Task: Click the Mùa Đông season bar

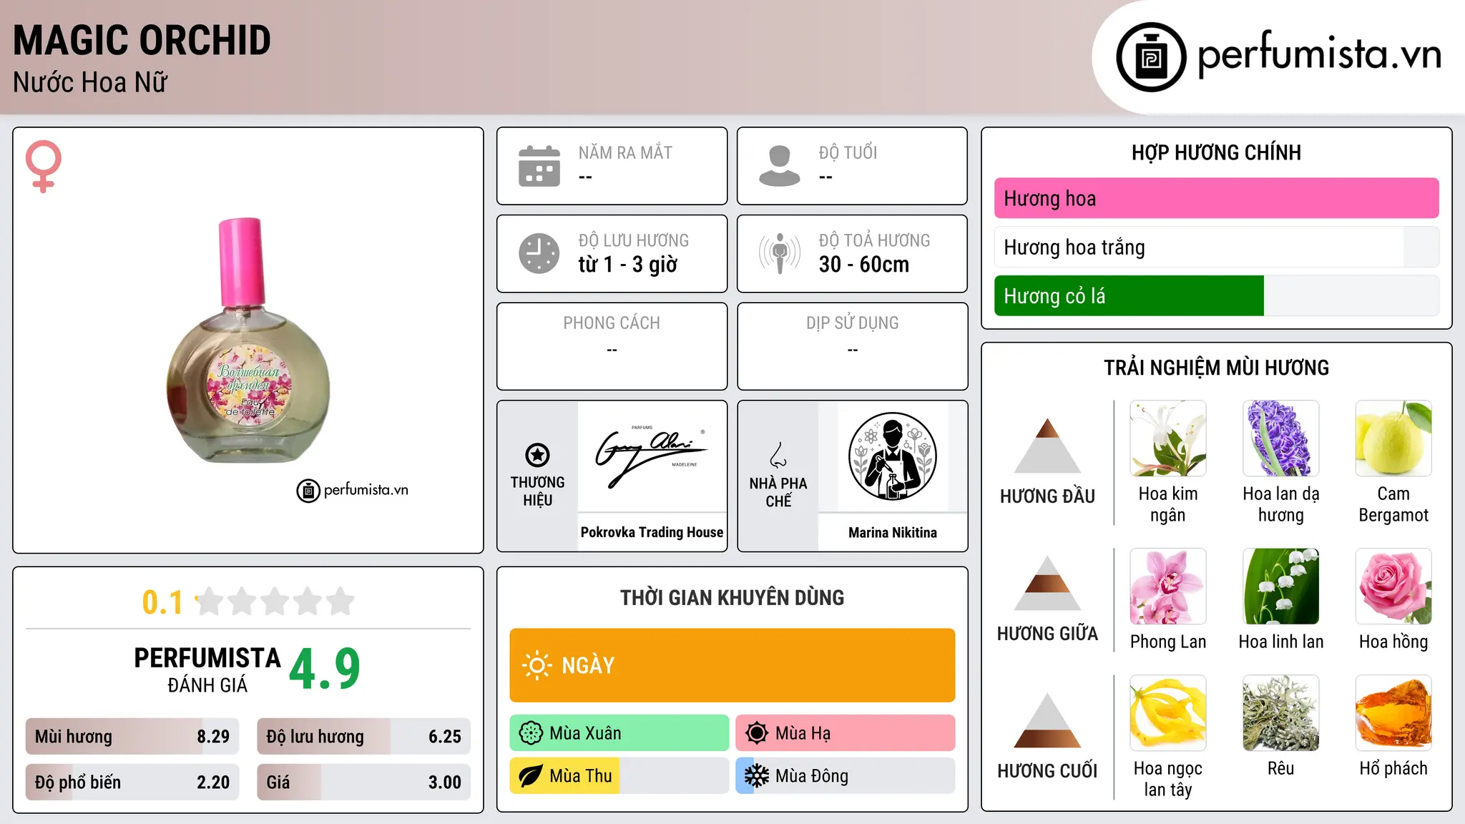Action: (x=846, y=776)
